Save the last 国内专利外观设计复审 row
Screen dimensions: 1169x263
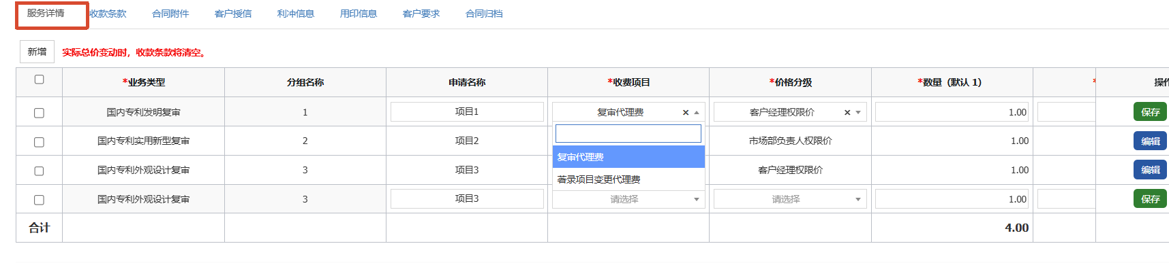(1150, 198)
